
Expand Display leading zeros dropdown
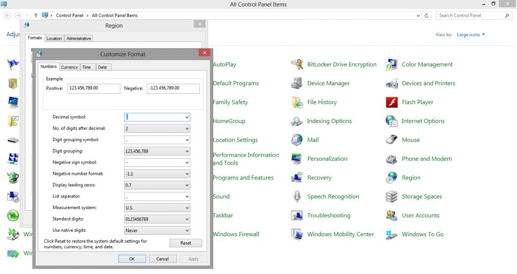point(187,185)
